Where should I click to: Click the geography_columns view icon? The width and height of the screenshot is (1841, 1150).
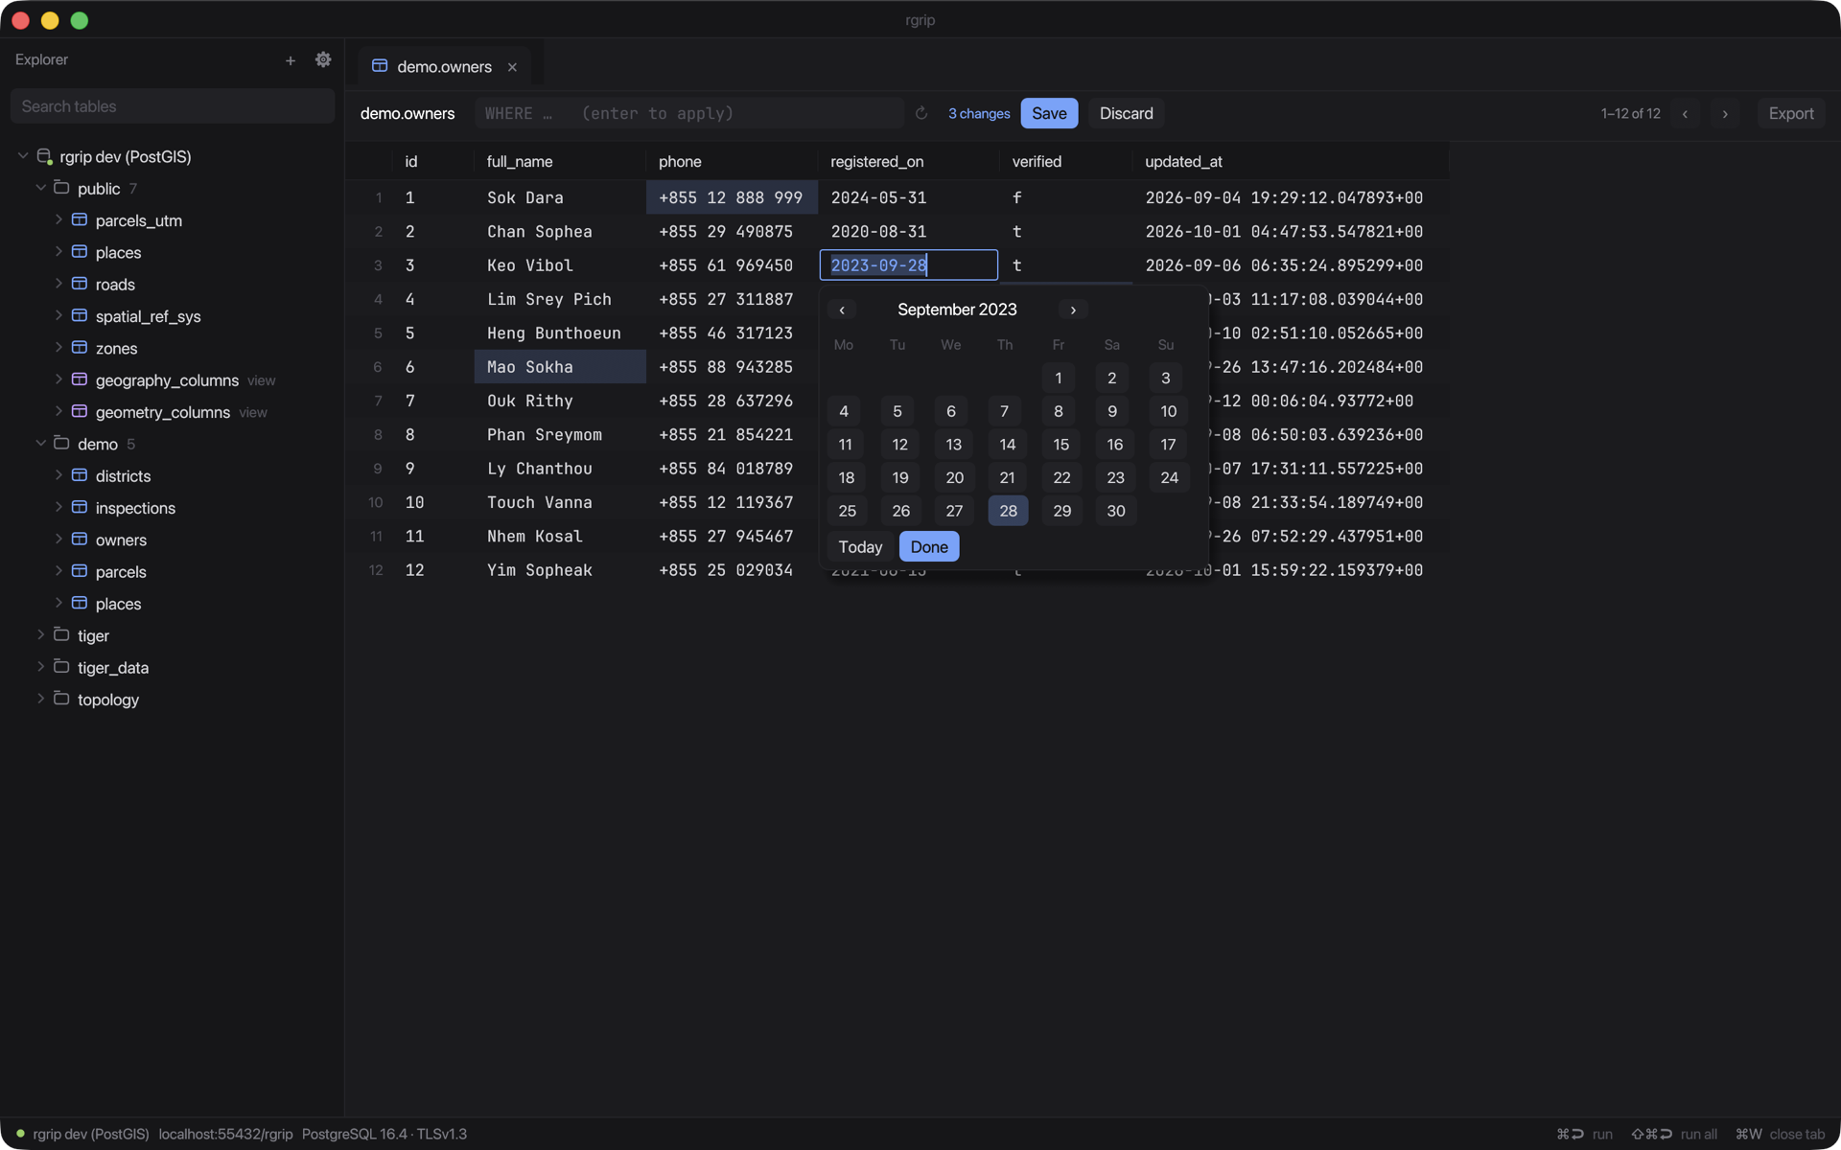[80, 379]
